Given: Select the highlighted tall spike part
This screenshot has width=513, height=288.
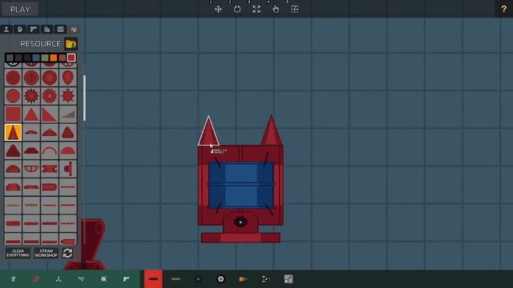Looking at the screenshot, I should coord(13,133).
